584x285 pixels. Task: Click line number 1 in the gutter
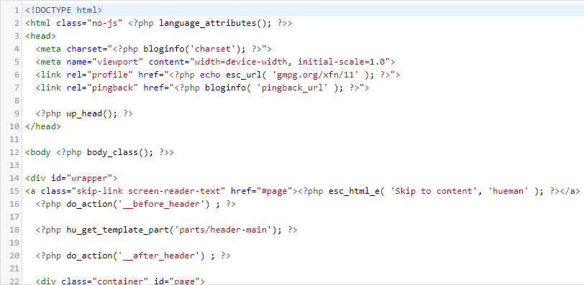coord(17,10)
